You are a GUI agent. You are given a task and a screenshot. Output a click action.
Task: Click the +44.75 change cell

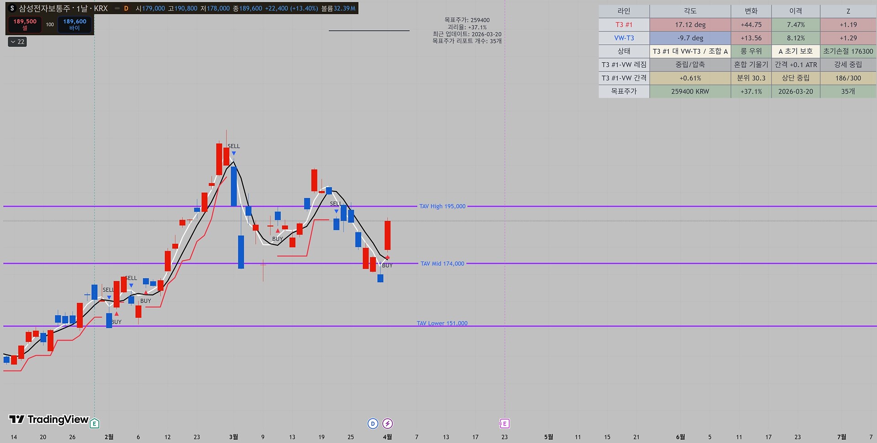[x=751, y=25]
